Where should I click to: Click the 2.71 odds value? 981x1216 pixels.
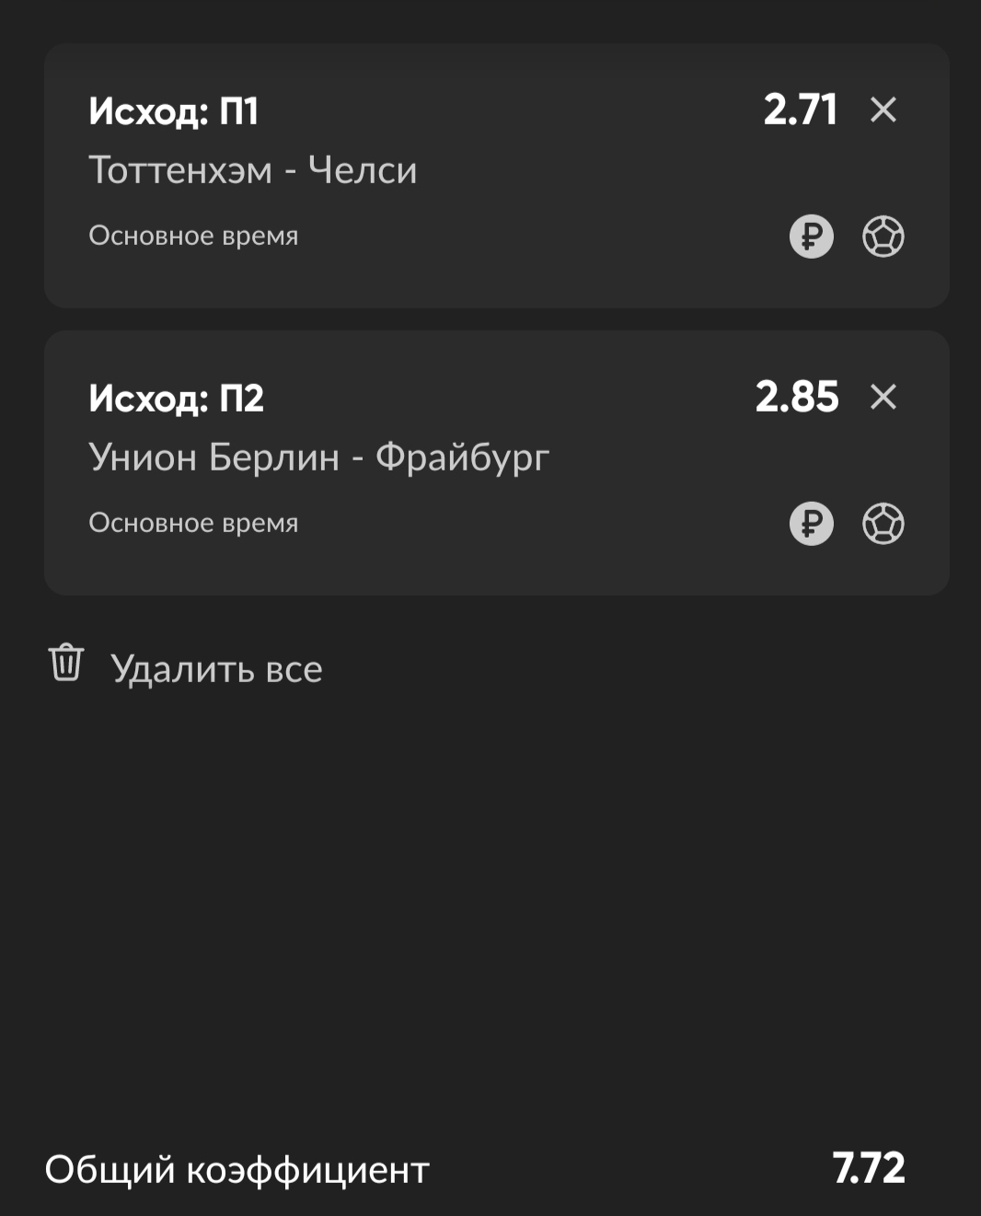(x=800, y=110)
